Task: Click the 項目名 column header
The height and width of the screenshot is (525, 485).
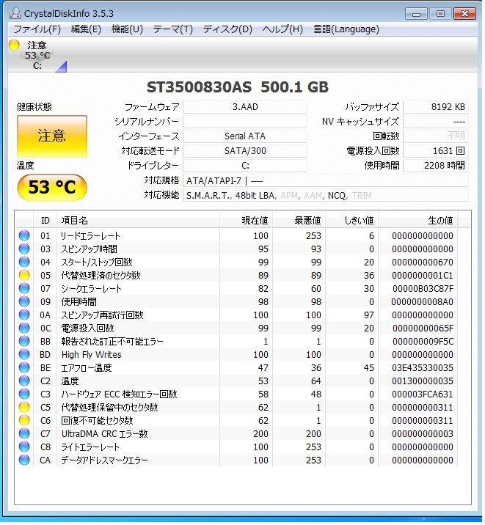Action: tap(139, 220)
